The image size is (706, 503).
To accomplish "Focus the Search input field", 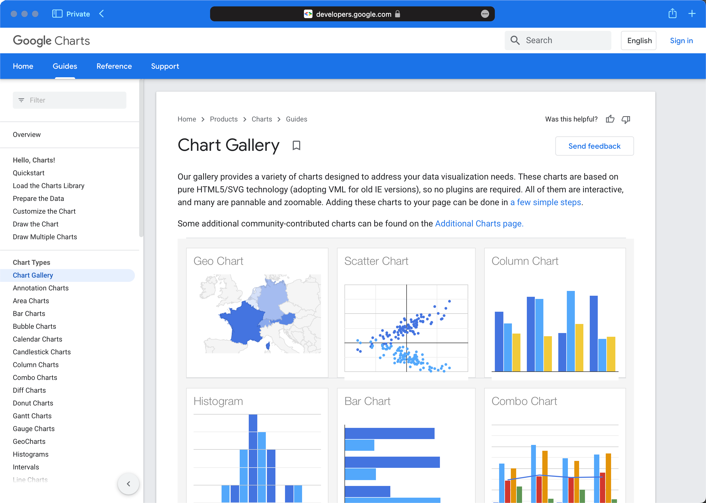I will coord(558,40).
